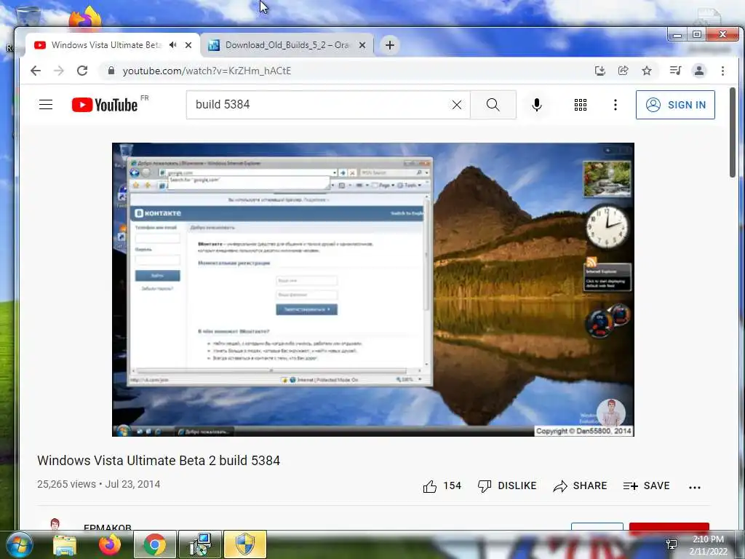The width and height of the screenshot is (745, 559).
Task: Click the SIGN IN button
Action: point(675,105)
